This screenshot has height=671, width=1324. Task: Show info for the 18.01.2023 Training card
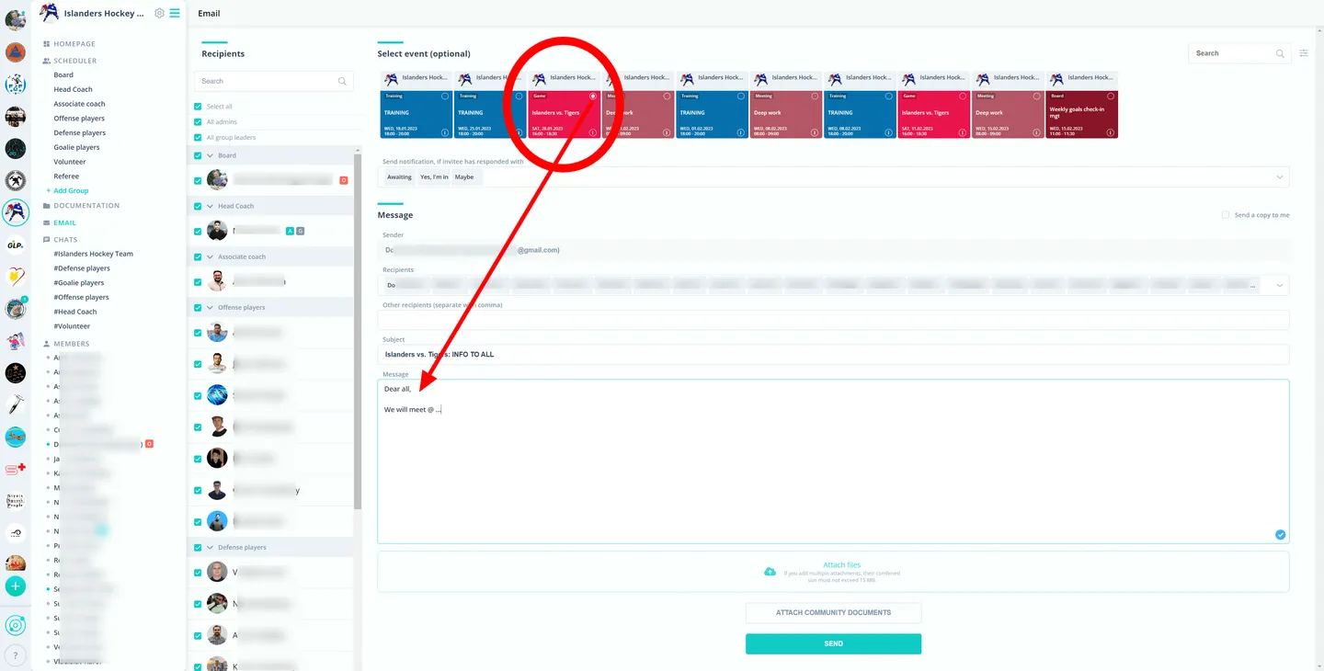445,132
